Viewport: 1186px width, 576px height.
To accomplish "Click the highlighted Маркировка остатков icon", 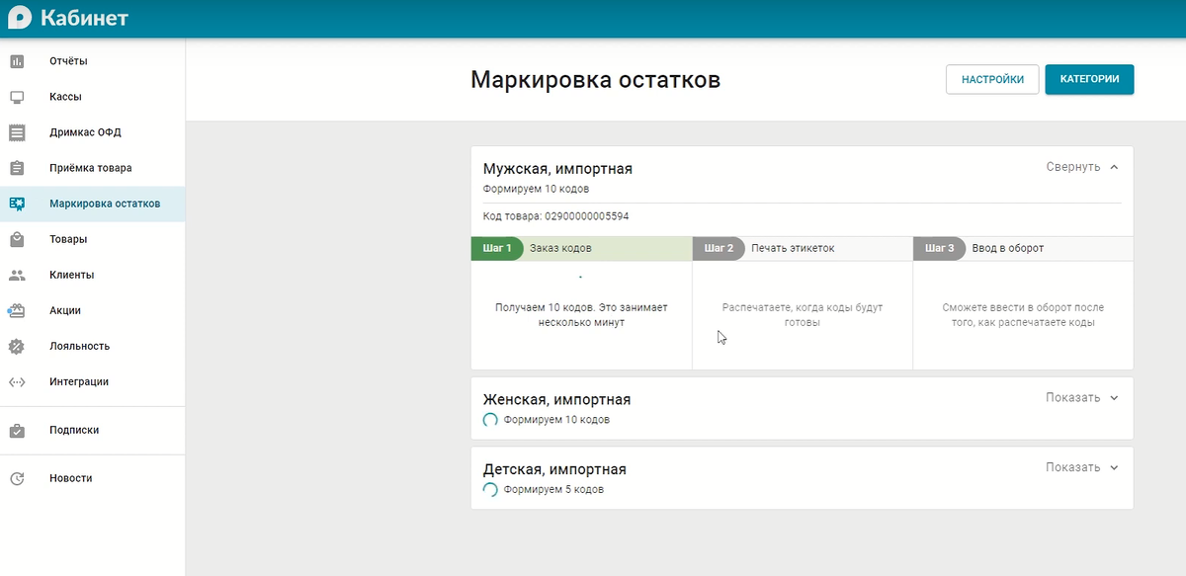I will point(17,204).
